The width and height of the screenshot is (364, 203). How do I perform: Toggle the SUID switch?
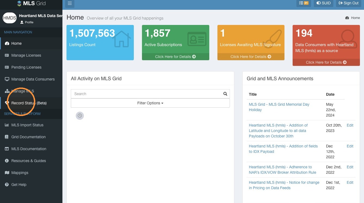point(324,3)
